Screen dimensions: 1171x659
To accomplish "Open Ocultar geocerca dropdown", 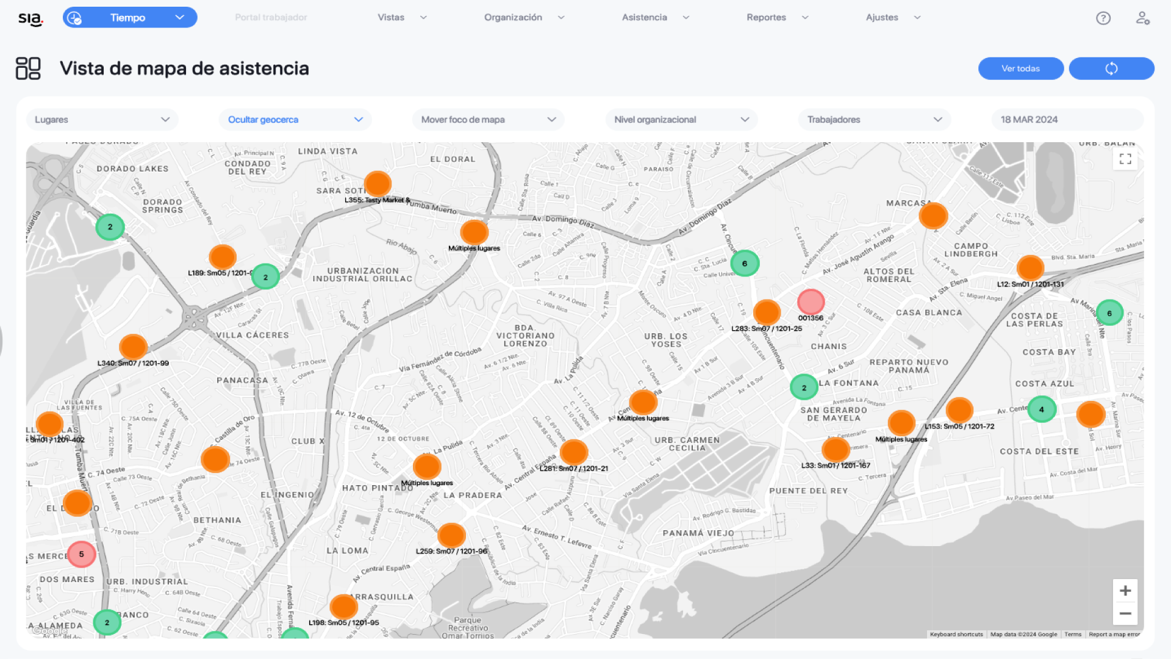I will (295, 120).
